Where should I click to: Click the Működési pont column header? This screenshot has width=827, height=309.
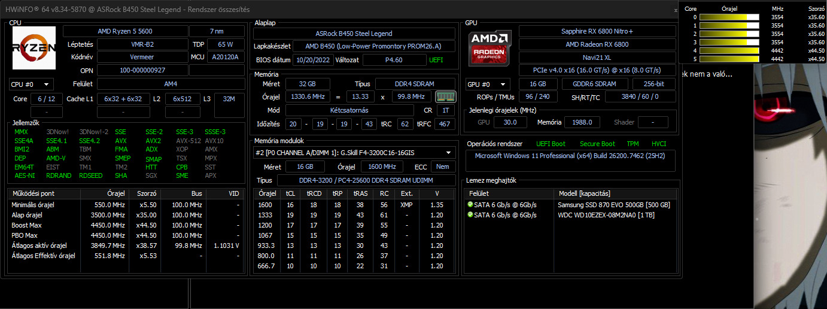coord(44,194)
